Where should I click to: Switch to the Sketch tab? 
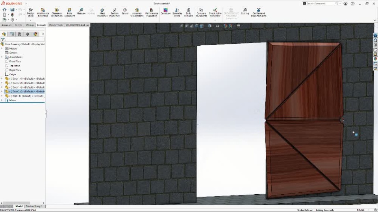[x=19, y=25]
